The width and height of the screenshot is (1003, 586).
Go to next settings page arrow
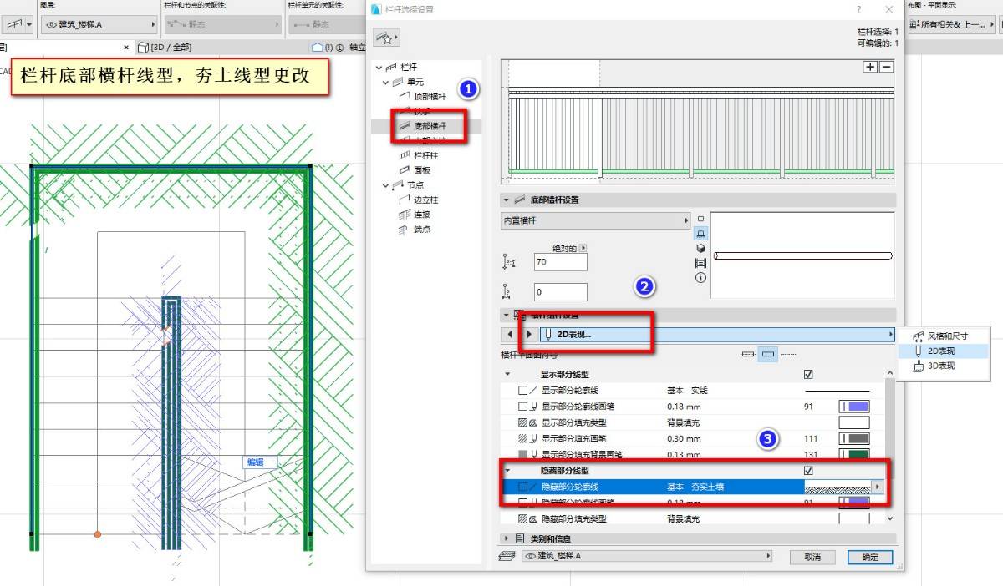click(527, 334)
